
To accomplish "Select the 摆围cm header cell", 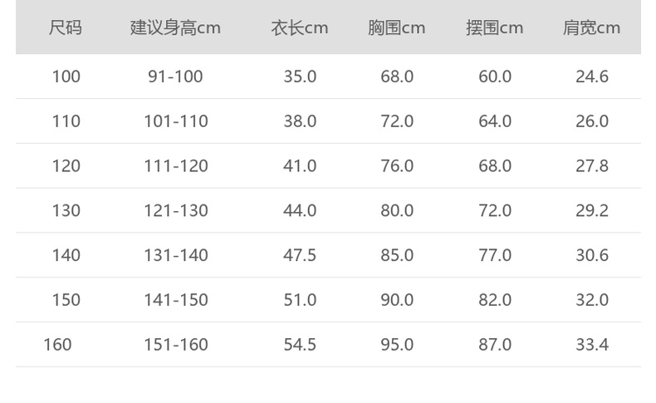I will tap(495, 27).
